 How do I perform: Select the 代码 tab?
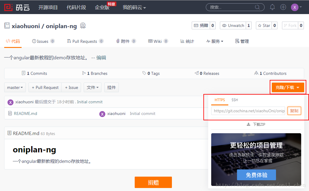(x=13, y=41)
